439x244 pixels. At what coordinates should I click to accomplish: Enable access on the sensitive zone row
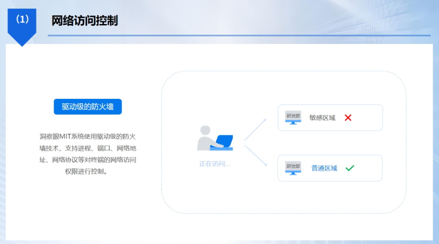(348, 117)
